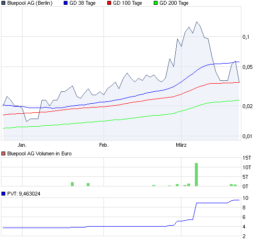Click the price peak in the March chart
The height and width of the screenshot is (240, 261).
[196, 22]
